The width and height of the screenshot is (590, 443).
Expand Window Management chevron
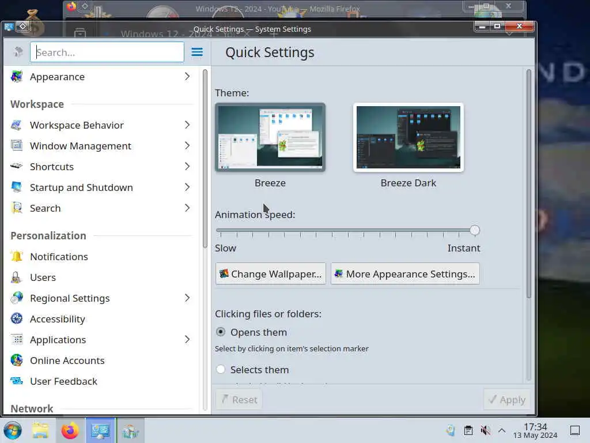coord(187,146)
